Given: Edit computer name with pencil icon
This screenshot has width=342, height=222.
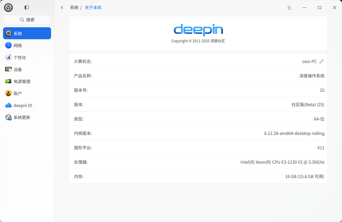Looking at the screenshot, I should click(x=322, y=61).
